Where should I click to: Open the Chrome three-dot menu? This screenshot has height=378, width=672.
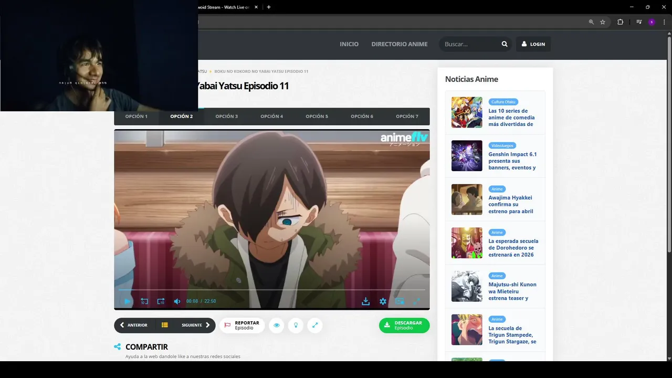point(664,22)
